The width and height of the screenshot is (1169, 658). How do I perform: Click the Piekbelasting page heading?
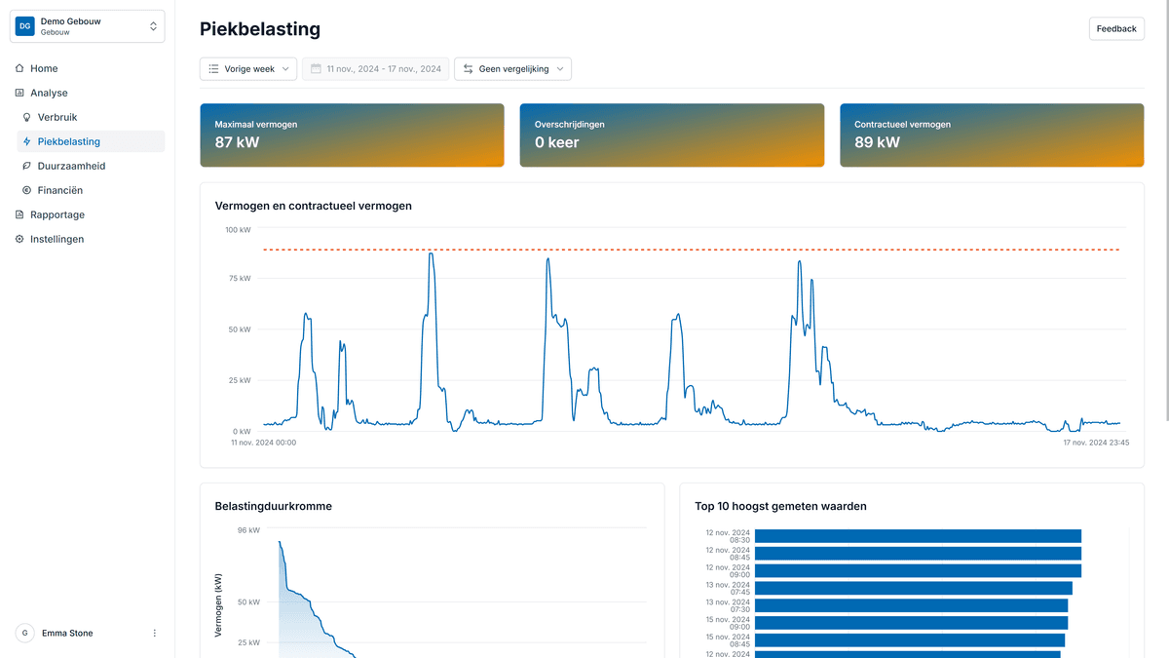(x=260, y=29)
